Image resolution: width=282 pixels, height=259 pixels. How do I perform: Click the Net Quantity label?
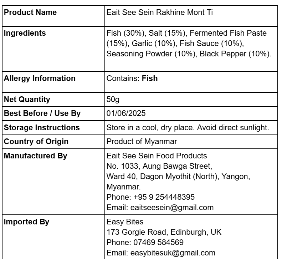point(27,99)
